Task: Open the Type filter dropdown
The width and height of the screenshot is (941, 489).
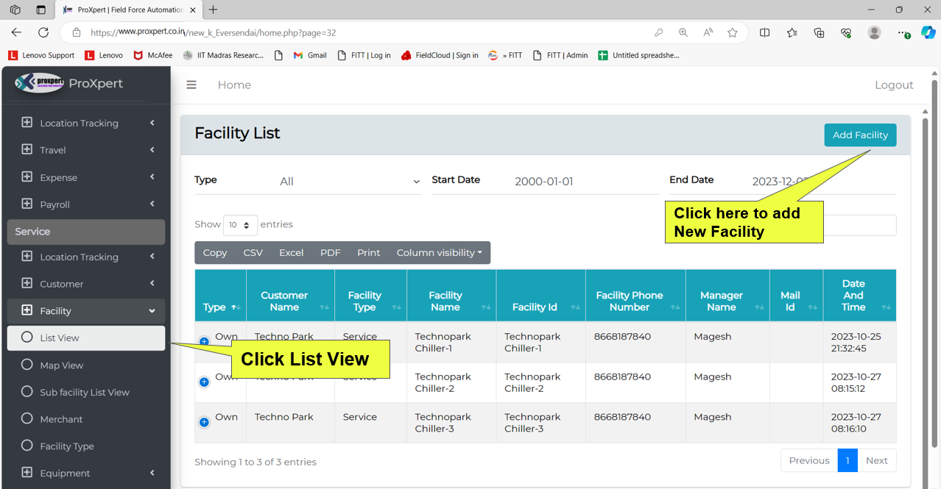Action: coord(348,182)
